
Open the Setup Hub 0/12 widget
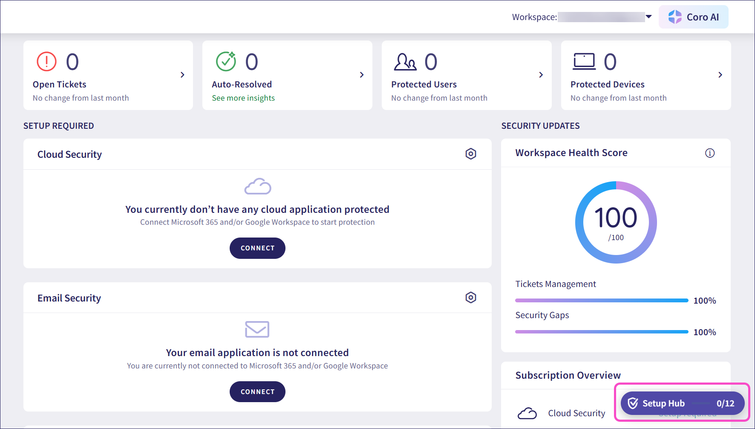click(x=682, y=403)
